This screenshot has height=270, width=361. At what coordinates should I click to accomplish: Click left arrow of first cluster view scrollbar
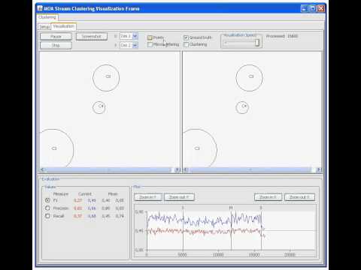[x=42, y=169]
